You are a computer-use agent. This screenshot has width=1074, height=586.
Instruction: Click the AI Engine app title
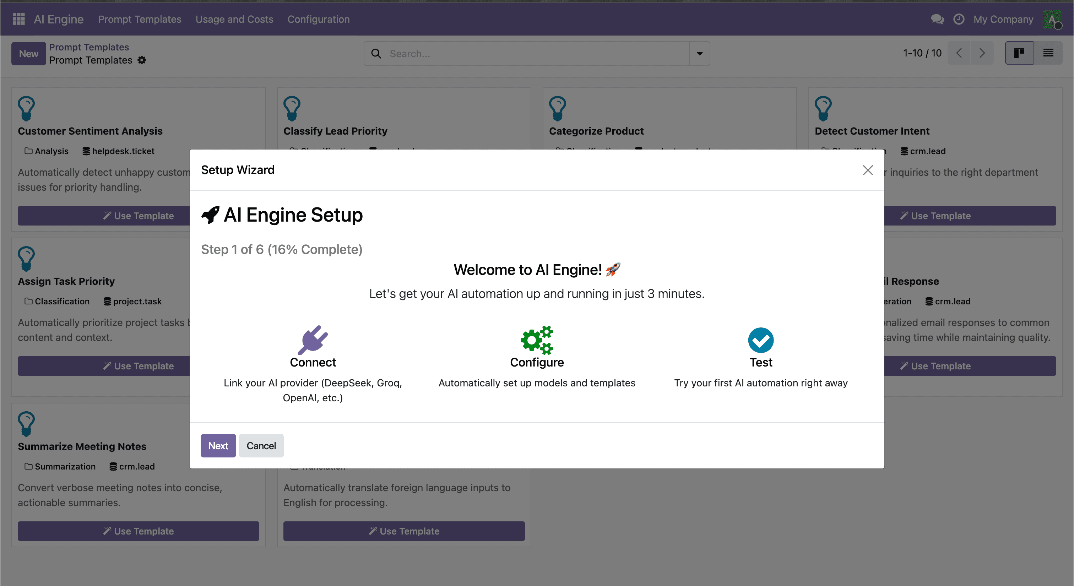[59, 19]
